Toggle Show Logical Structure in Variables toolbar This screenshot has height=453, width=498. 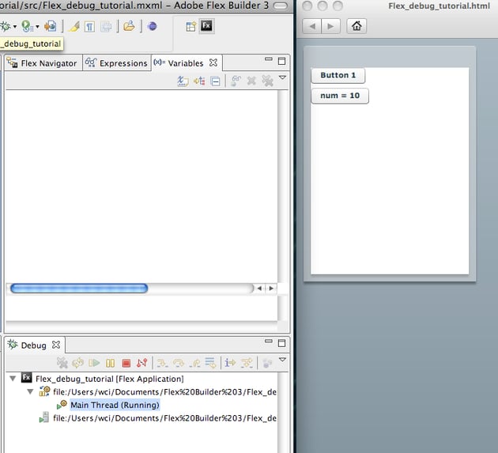pyautogui.click(x=199, y=81)
